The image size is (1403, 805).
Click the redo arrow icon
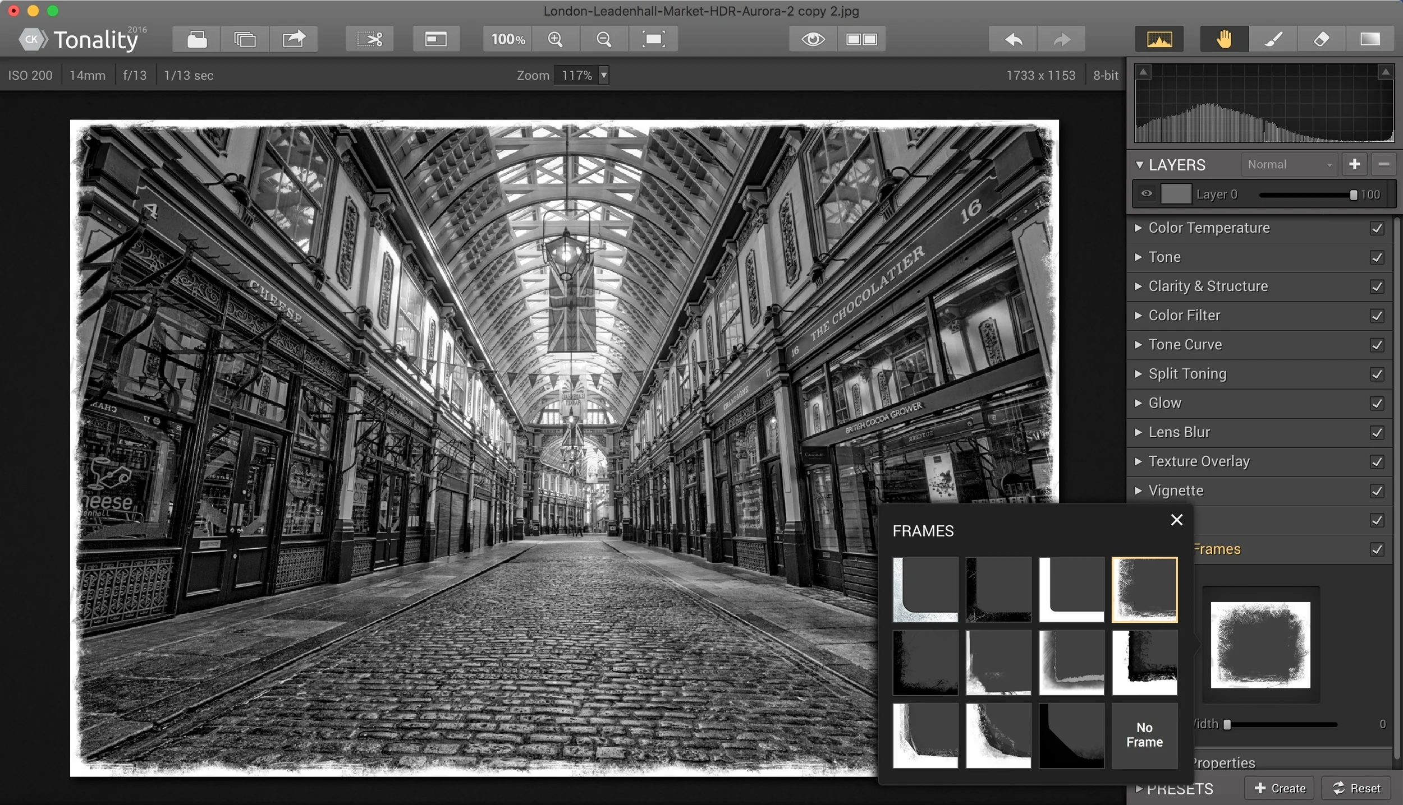point(1061,39)
